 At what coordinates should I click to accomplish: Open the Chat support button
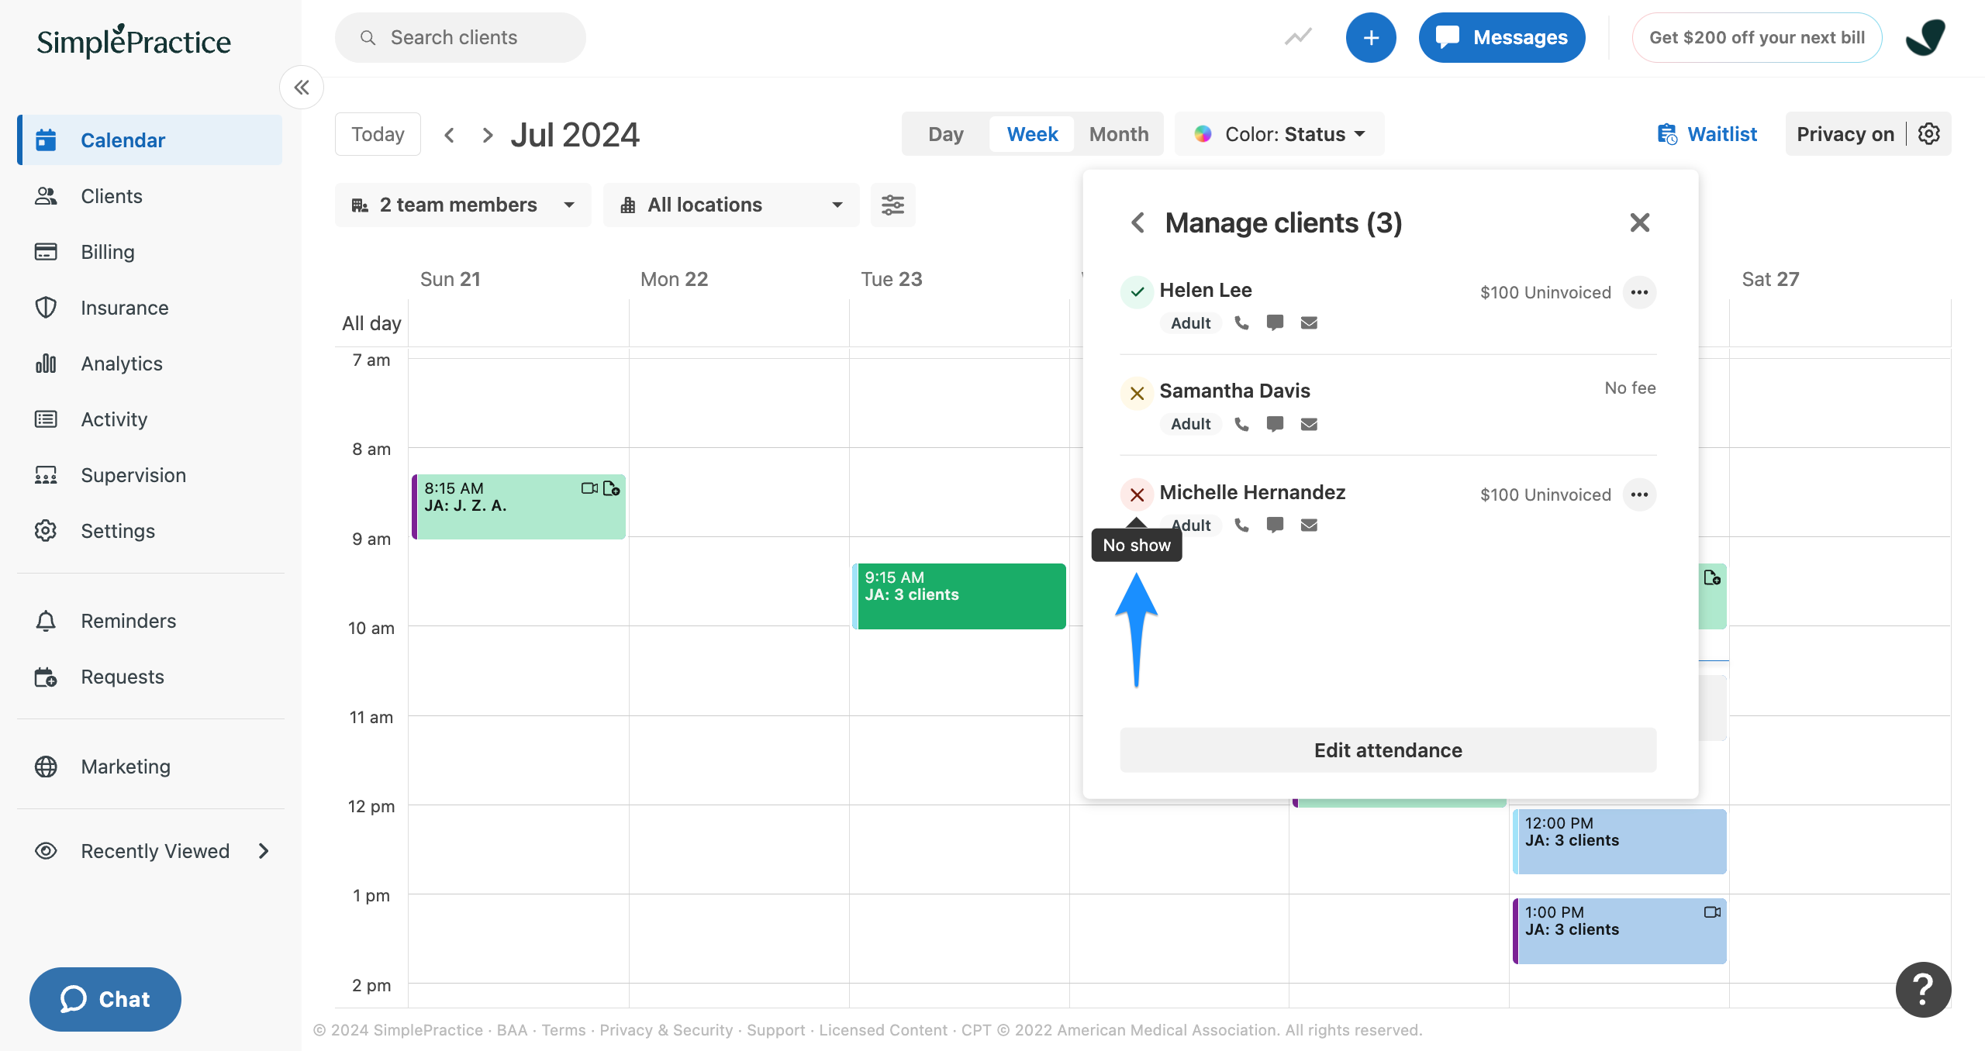105,999
